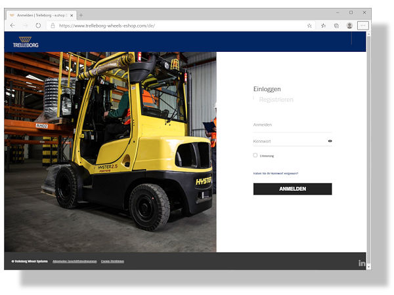Open the browser profile avatar
The height and width of the screenshot is (295, 394).
click(x=349, y=26)
